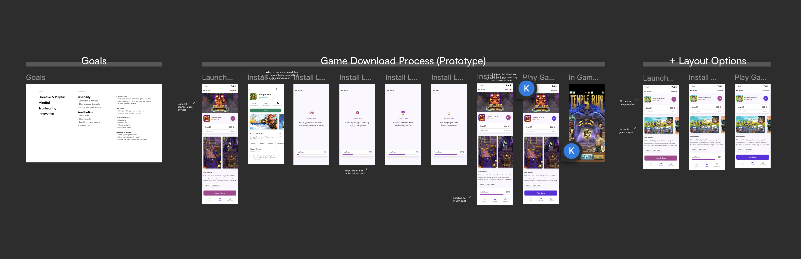Expand the 'About this game' arrow
The height and width of the screenshot is (259, 801).
coord(280,133)
